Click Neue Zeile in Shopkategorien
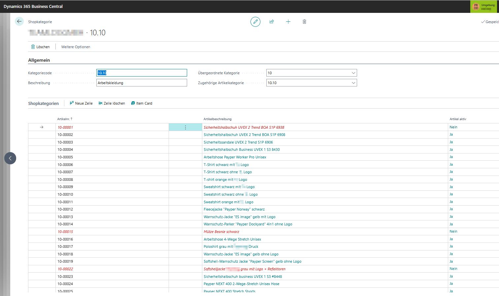This screenshot has width=499, height=296. pyautogui.click(x=81, y=103)
